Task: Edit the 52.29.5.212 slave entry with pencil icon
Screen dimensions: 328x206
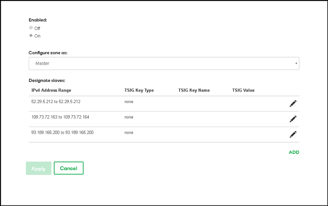Action: click(293, 104)
